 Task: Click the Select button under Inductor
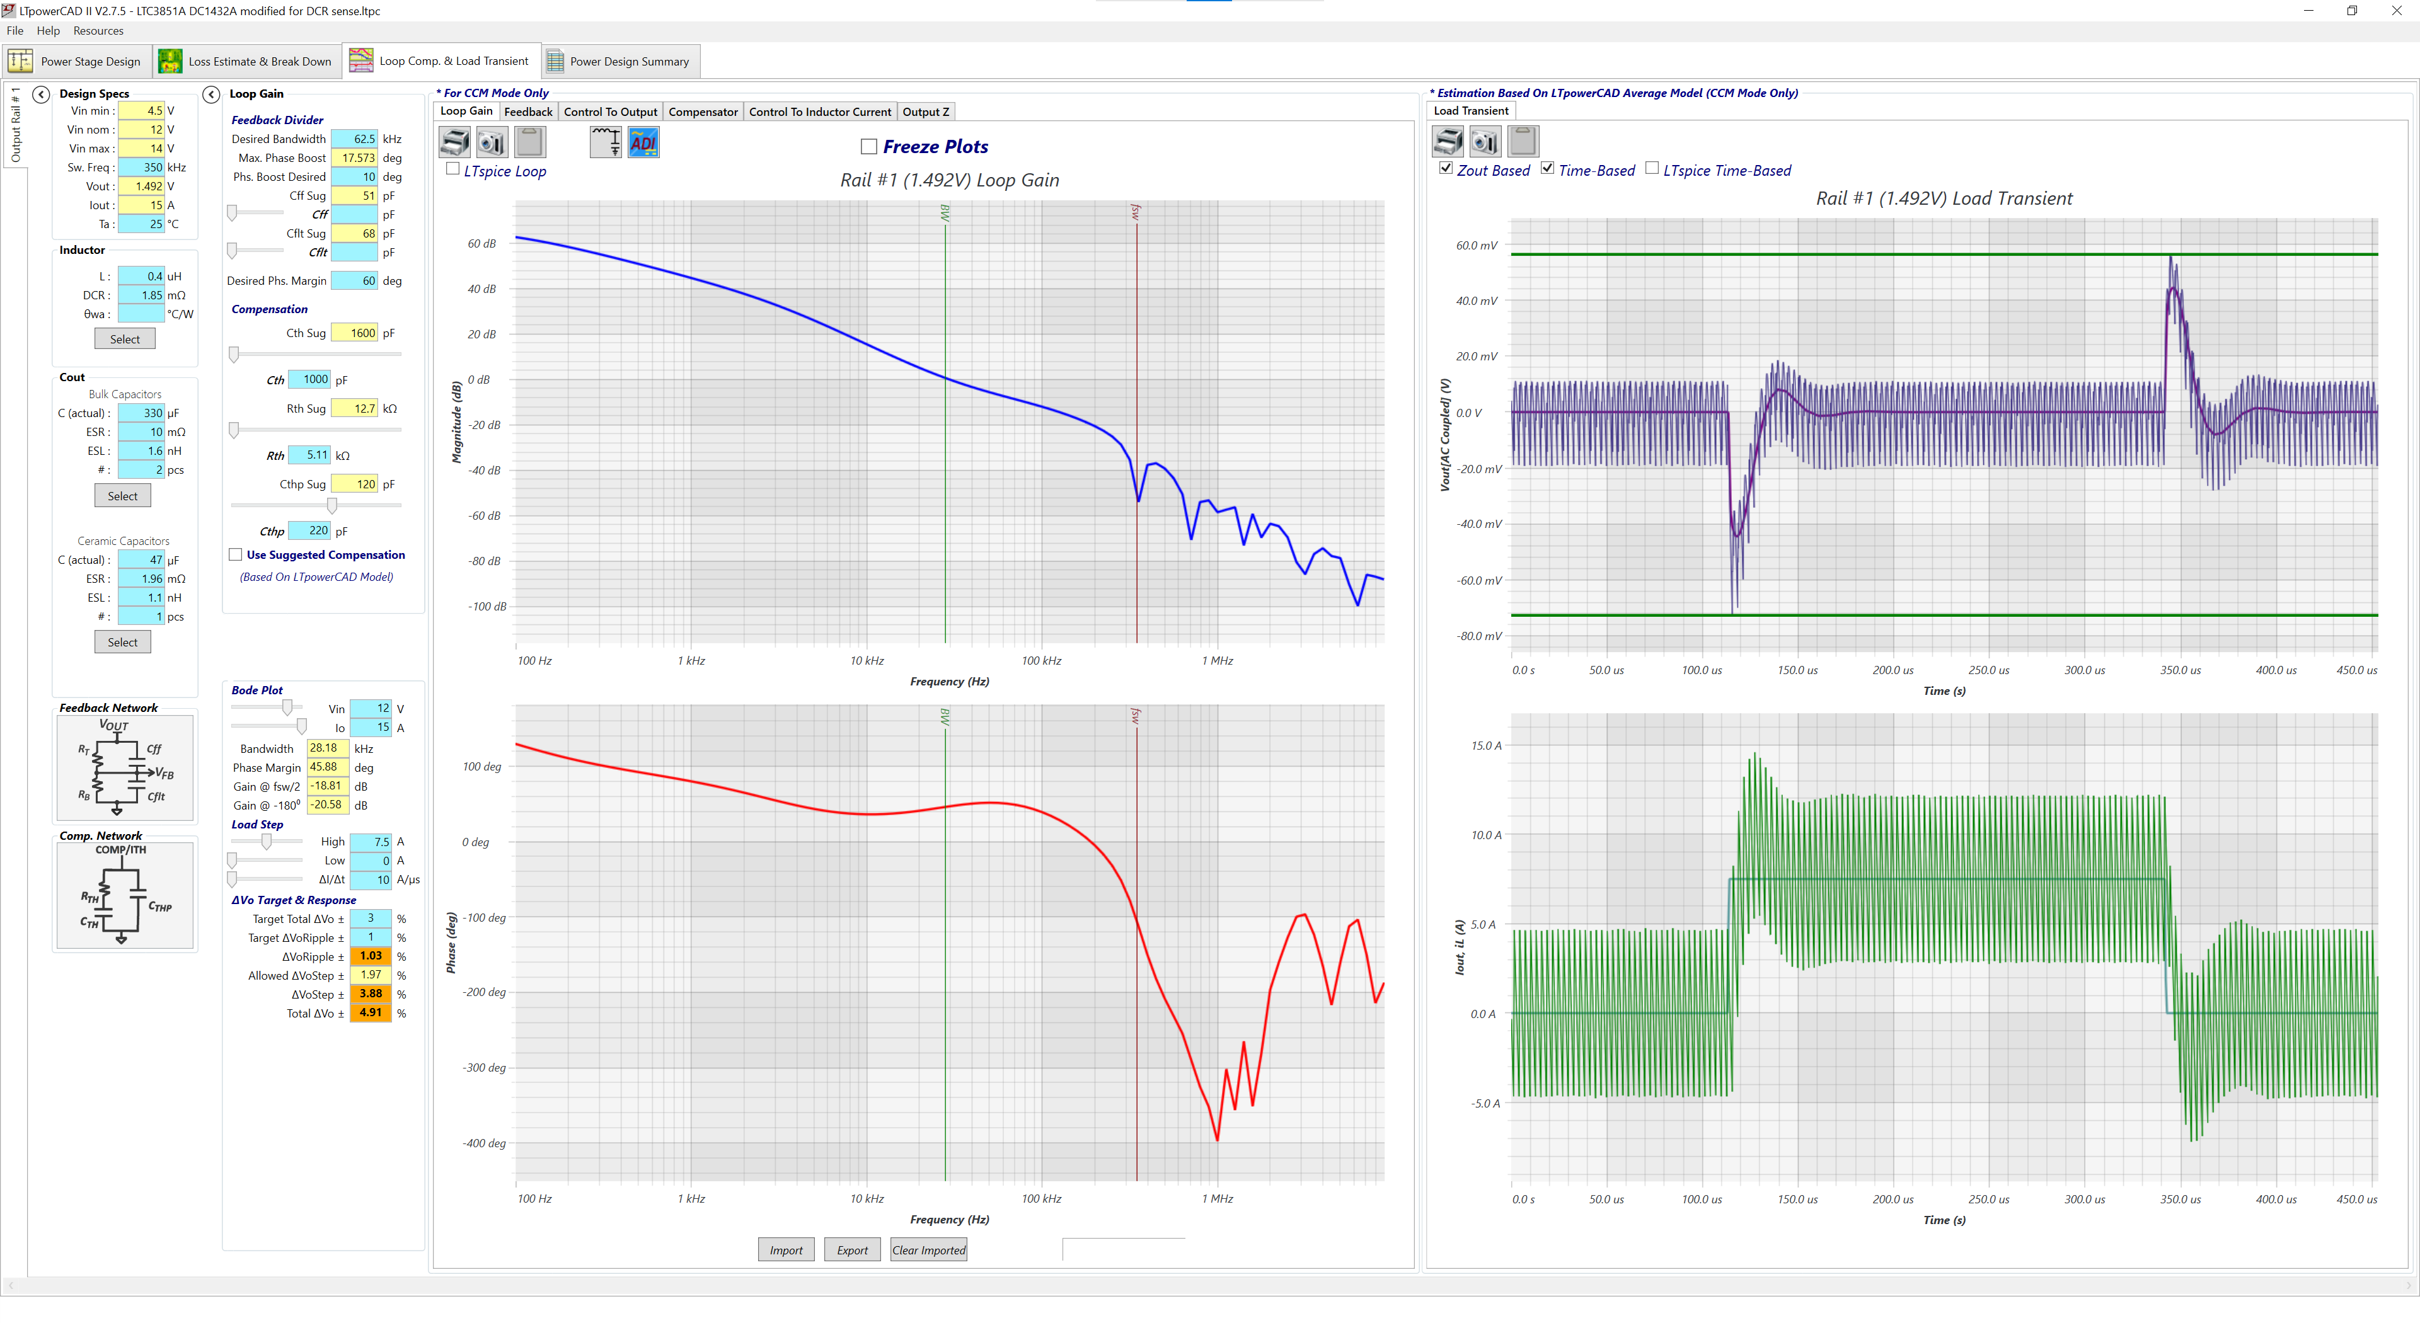pyautogui.click(x=125, y=339)
